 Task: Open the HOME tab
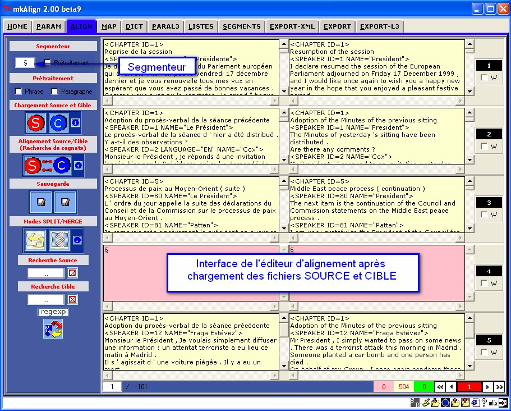click(17, 26)
